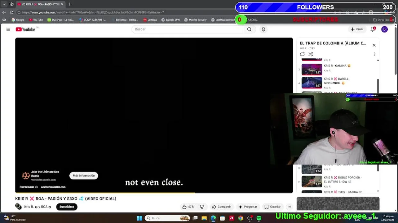Click the address bar URL

click(93, 12)
